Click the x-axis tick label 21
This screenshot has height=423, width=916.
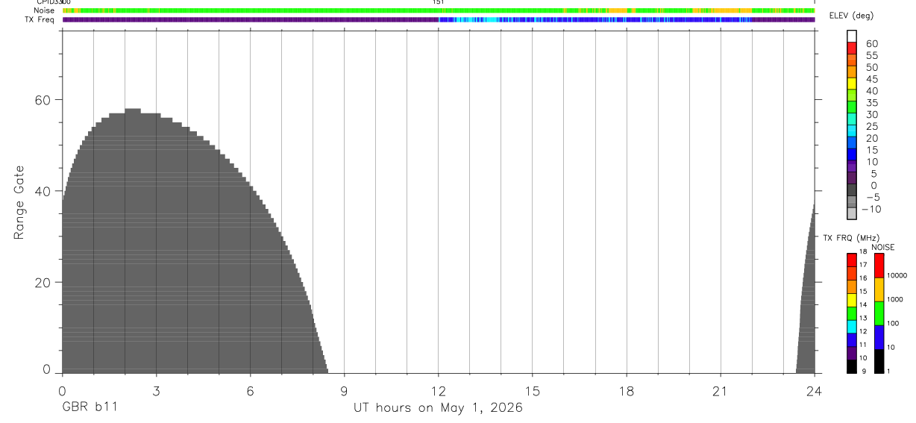click(x=720, y=392)
